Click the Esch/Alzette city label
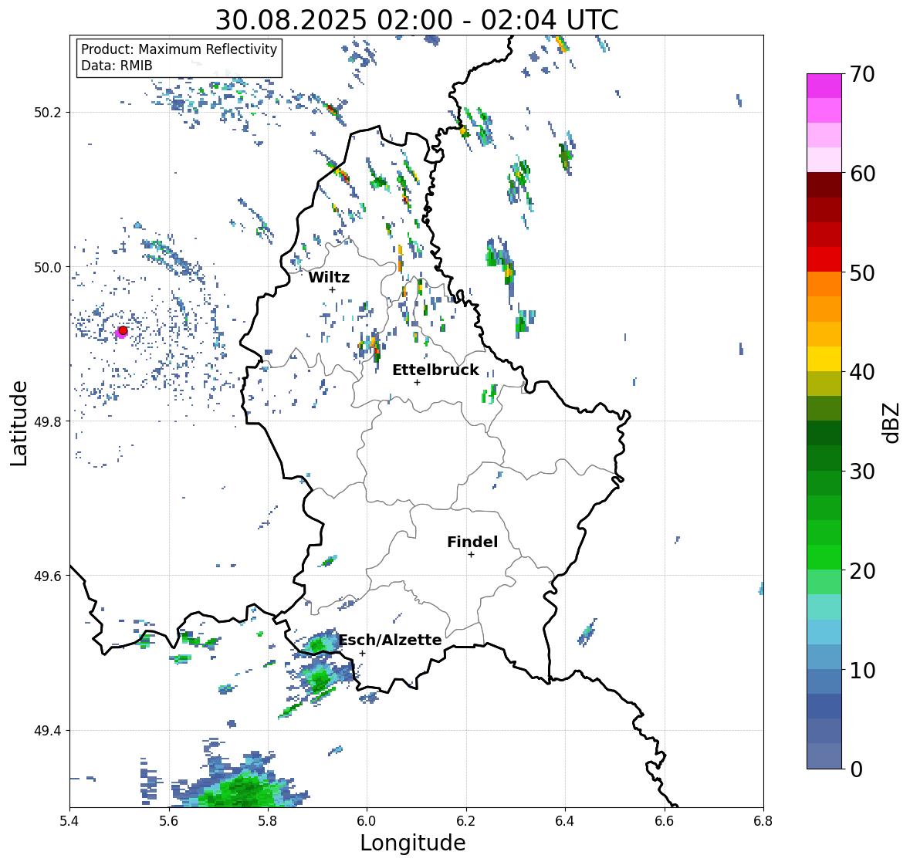This screenshot has width=910, height=862. 390,640
